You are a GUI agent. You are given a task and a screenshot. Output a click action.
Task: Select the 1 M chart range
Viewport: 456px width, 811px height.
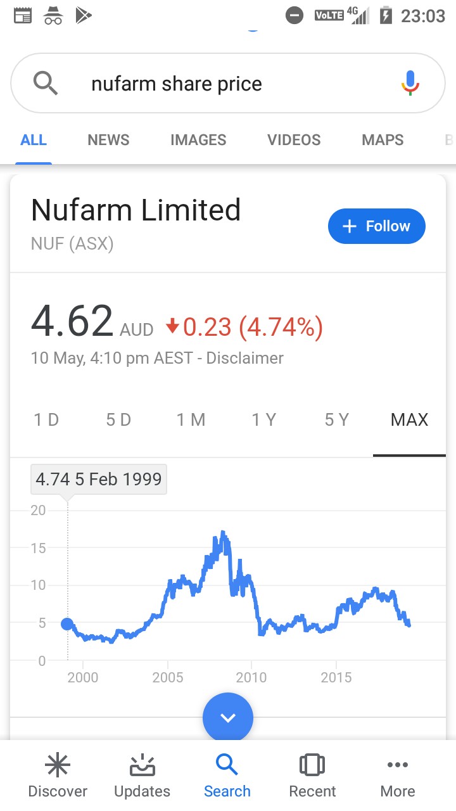point(191,419)
